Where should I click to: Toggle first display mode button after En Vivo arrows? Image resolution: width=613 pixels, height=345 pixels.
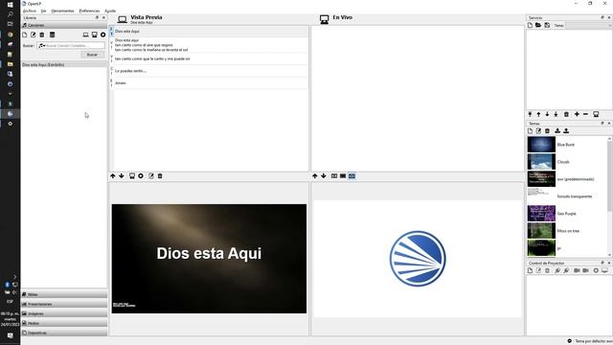click(334, 176)
